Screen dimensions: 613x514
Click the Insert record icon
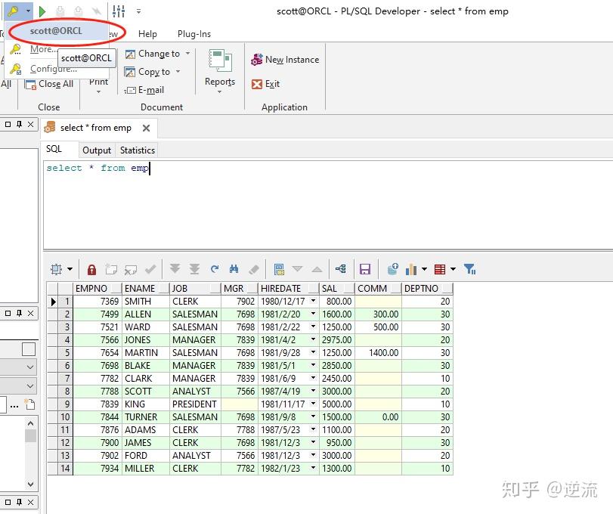[x=111, y=269]
